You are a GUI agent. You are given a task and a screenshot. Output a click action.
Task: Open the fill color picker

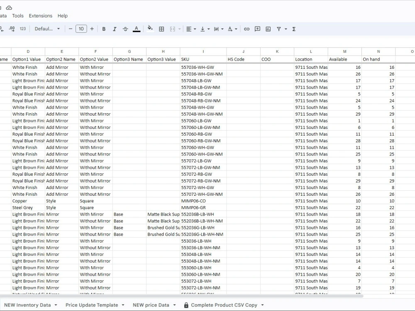[x=150, y=29]
